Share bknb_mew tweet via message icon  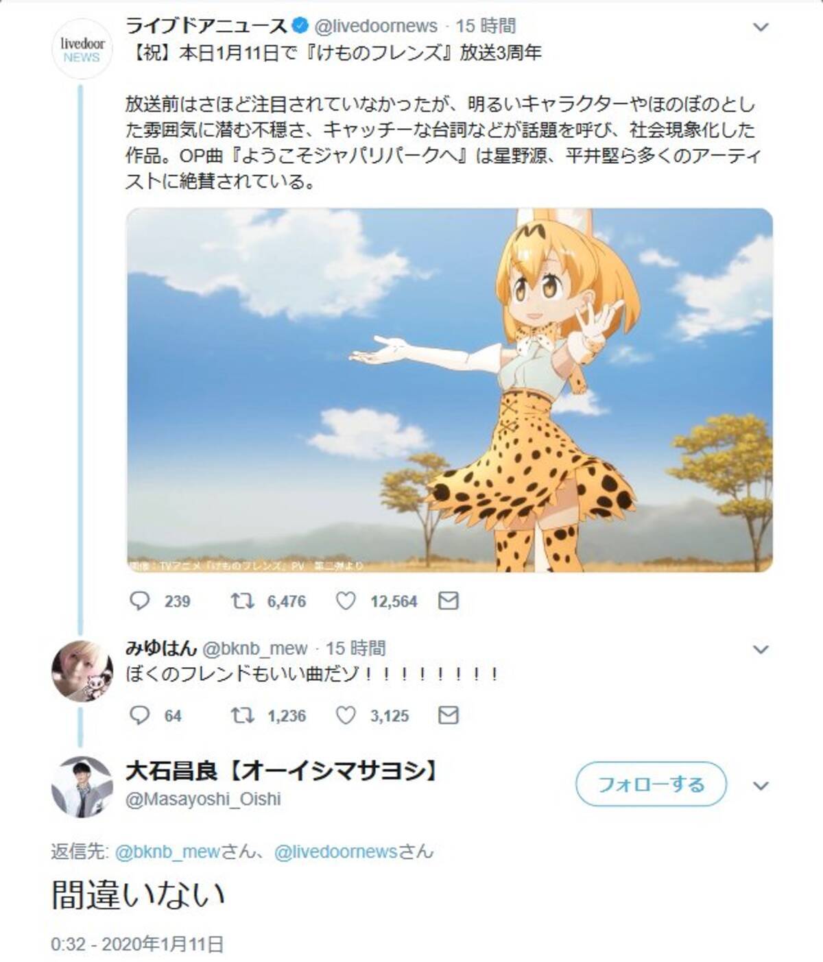coord(448,716)
